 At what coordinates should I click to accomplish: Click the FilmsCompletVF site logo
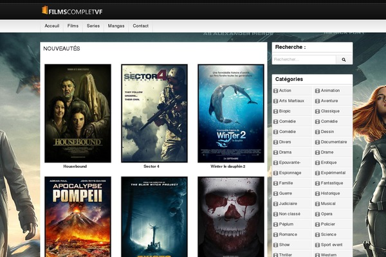[x=72, y=11]
